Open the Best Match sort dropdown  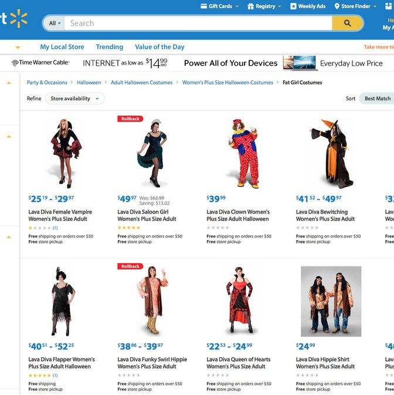pyautogui.click(x=376, y=99)
